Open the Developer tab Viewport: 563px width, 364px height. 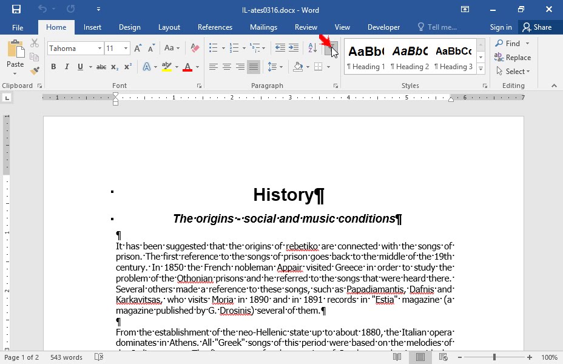[383, 27]
